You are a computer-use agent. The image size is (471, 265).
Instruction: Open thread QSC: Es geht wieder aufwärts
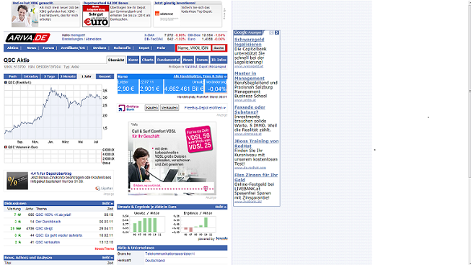[58, 235]
